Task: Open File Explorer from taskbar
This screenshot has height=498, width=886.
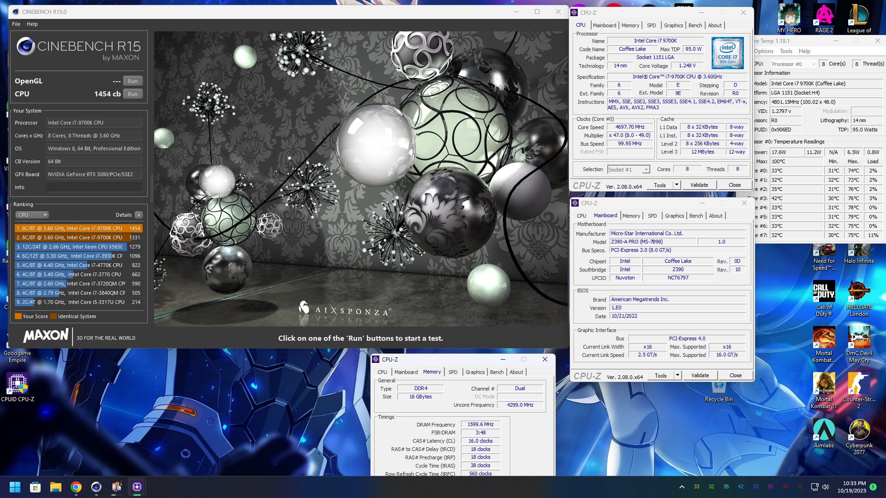Action: click(56, 487)
